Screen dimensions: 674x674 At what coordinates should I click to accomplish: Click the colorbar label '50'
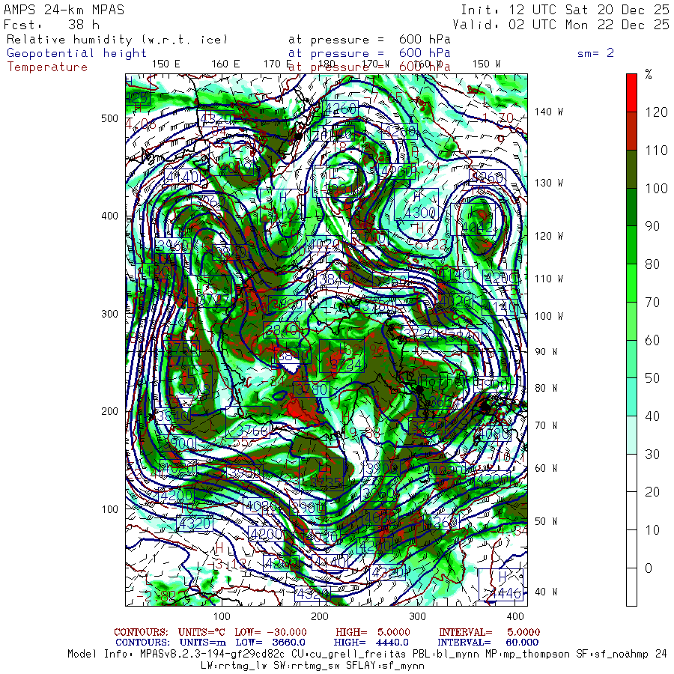[652, 378]
